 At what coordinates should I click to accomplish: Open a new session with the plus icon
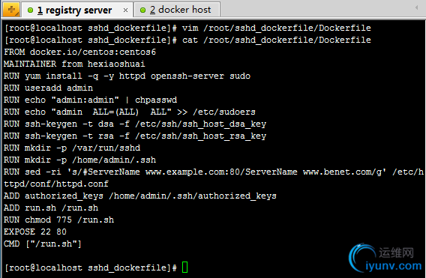[x=10, y=10]
